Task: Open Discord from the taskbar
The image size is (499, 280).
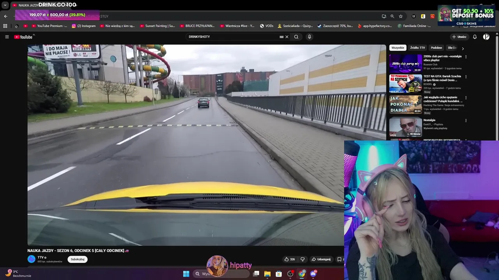Action: click(313, 274)
